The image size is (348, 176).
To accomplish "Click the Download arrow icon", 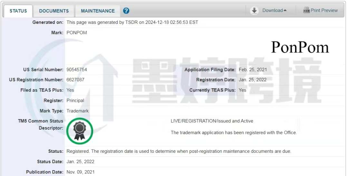I will 254,10.
